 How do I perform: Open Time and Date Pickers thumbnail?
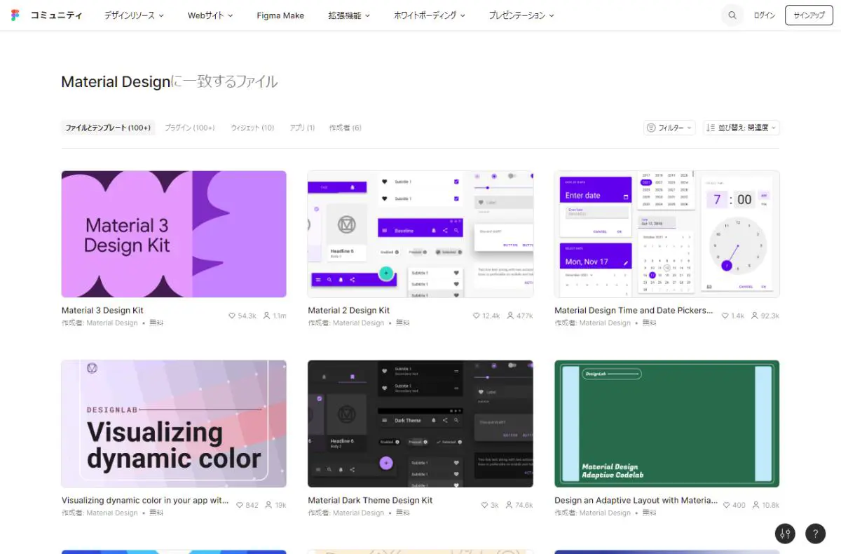[x=667, y=234]
